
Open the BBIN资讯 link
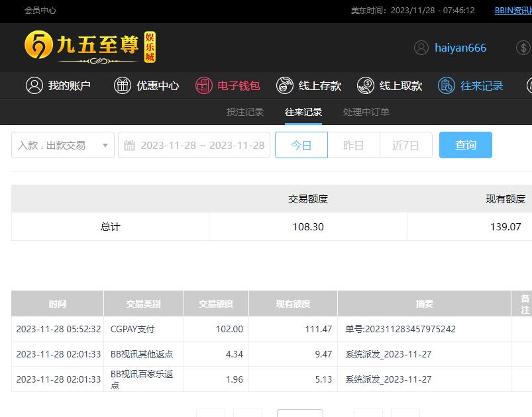coord(513,11)
